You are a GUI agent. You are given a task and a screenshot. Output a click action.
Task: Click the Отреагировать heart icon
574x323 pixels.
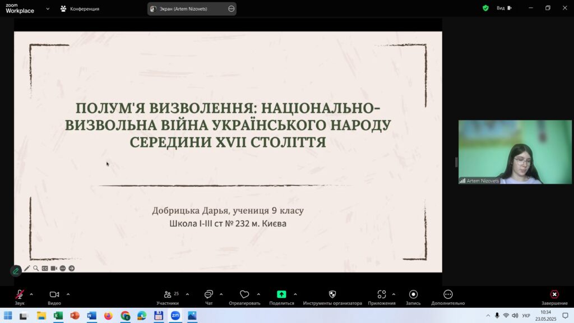point(244,294)
